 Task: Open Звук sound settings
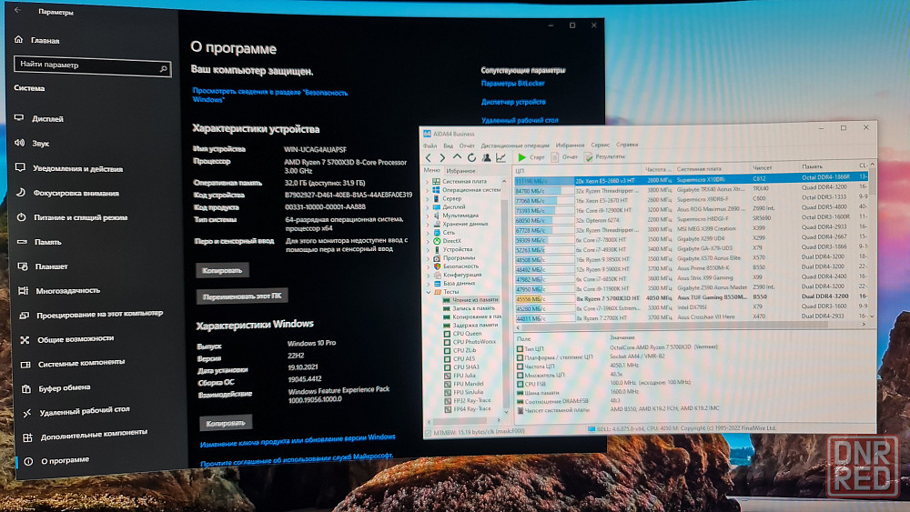pyautogui.click(x=33, y=143)
